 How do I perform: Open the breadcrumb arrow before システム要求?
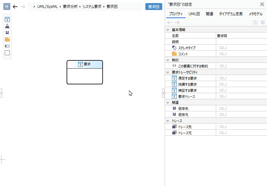click(x=80, y=7)
